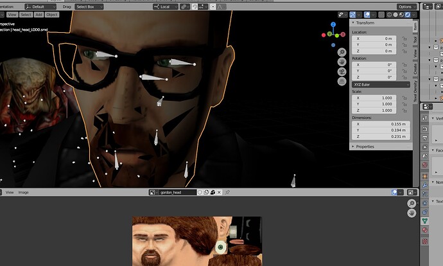Unlink the gordon_head image with X icon

219,192
